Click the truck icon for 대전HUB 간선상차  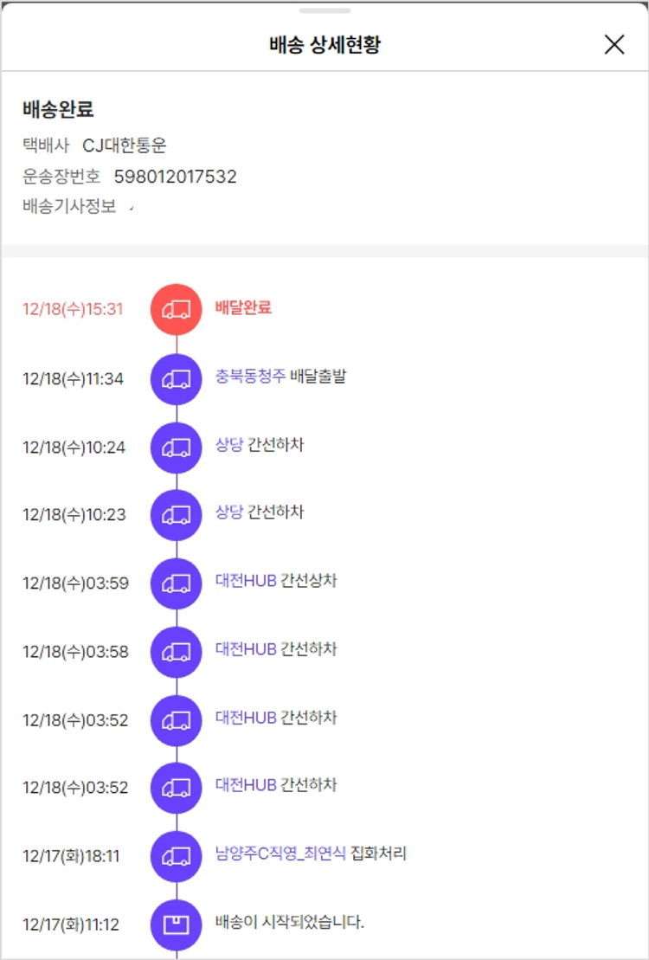pyautogui.click(x=177, y=583)
